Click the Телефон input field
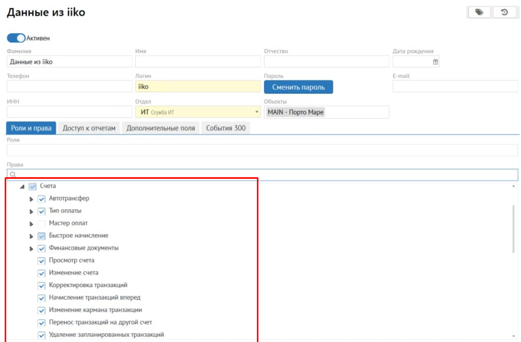Viewport: 521px width, 342px height. click(69, 87)
